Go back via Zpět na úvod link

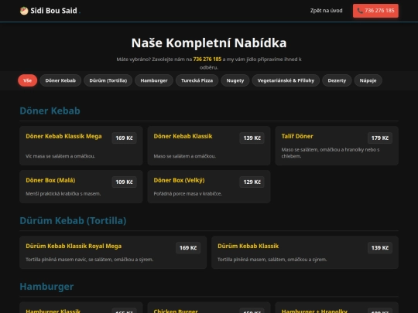click(x=327, y=11)
